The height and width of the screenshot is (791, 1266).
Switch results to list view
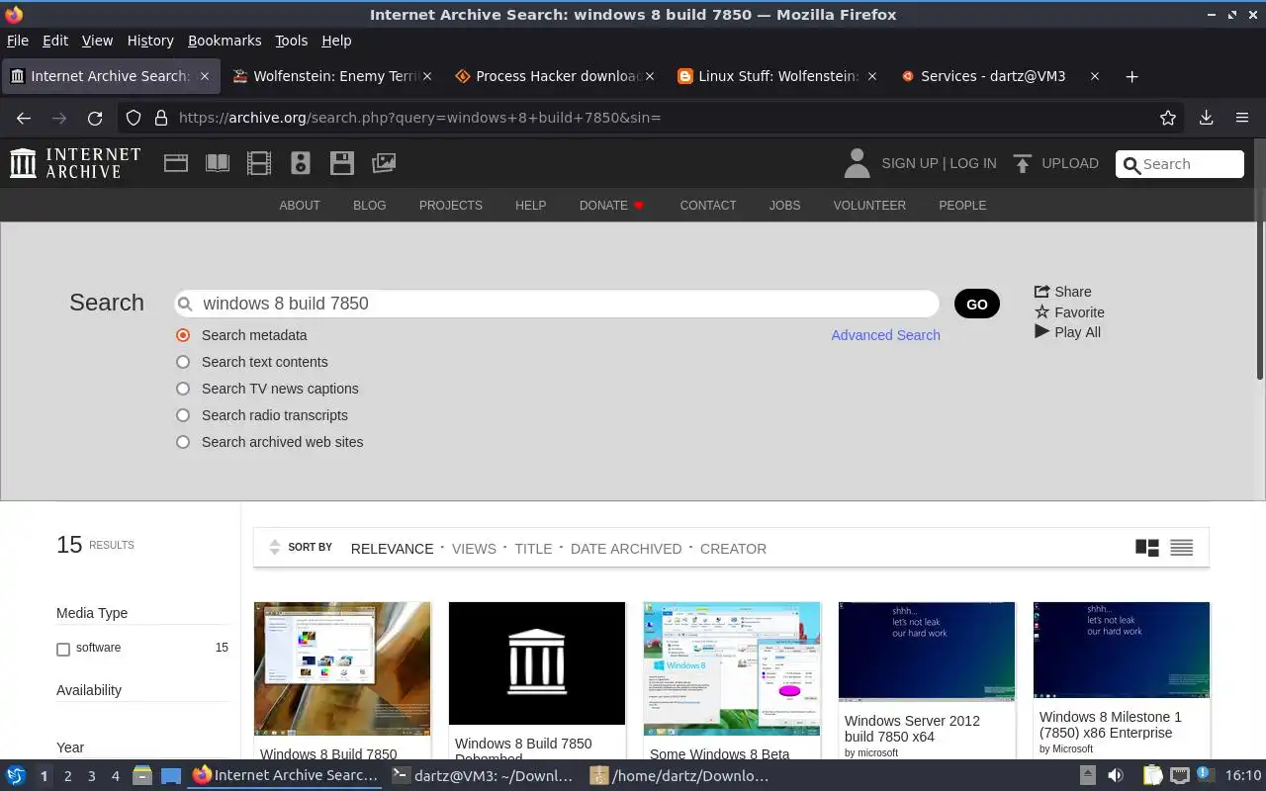[1181, 548]
